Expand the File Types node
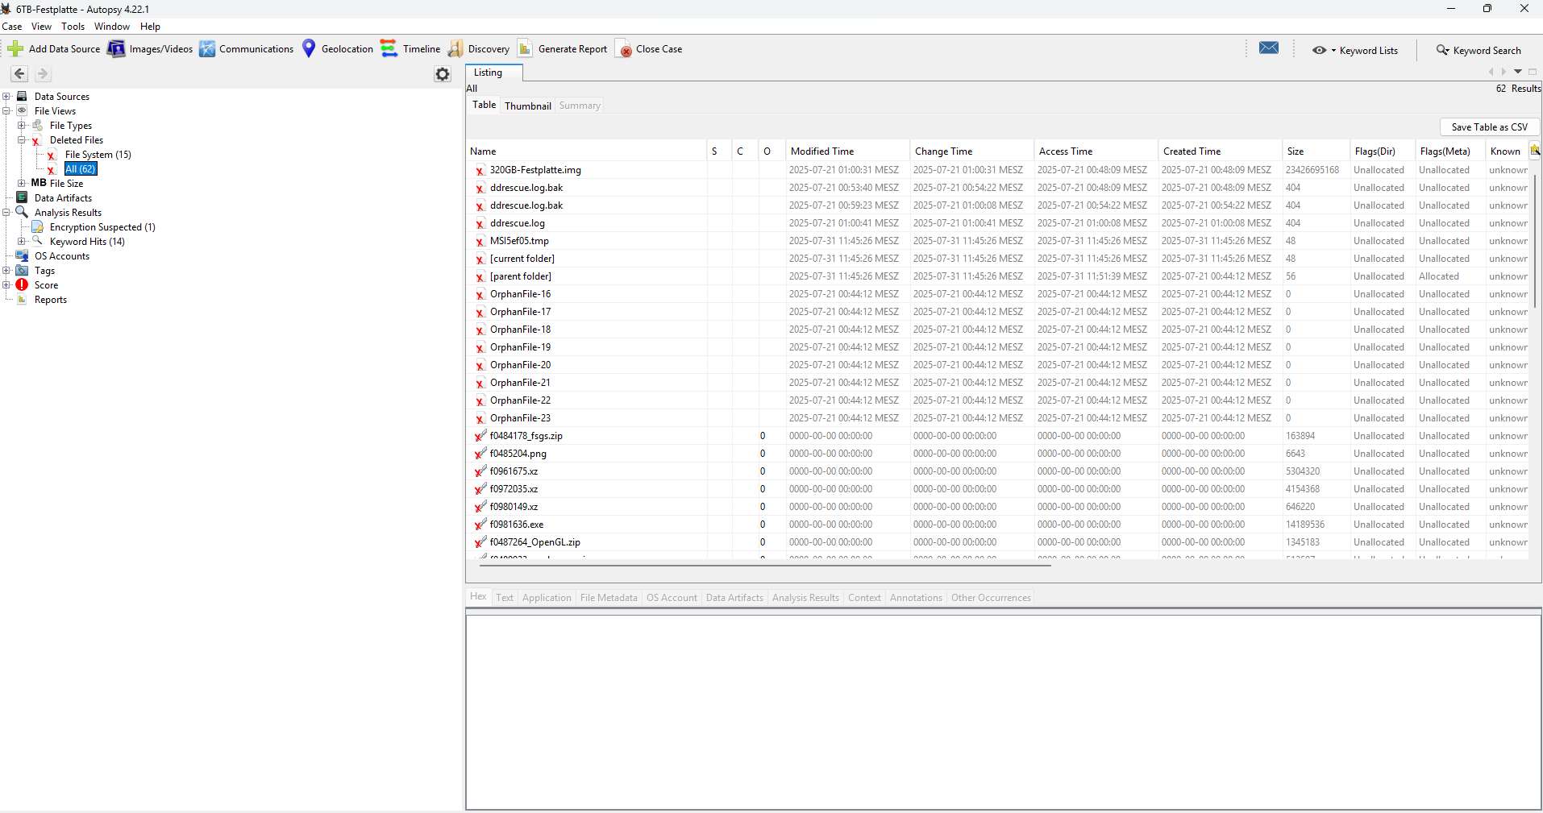 click(22, 126)
